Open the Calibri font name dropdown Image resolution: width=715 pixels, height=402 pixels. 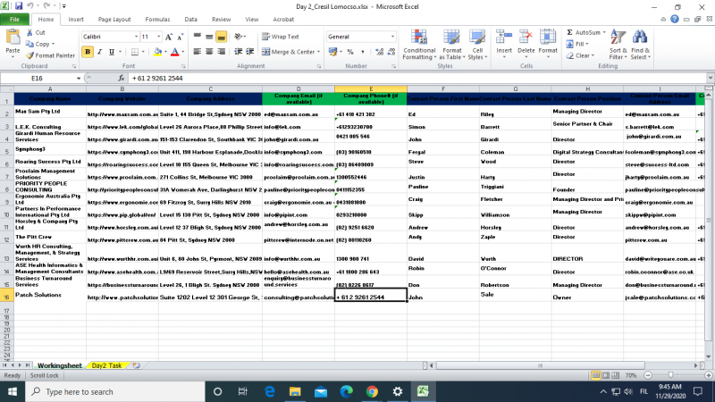(136, 37)
